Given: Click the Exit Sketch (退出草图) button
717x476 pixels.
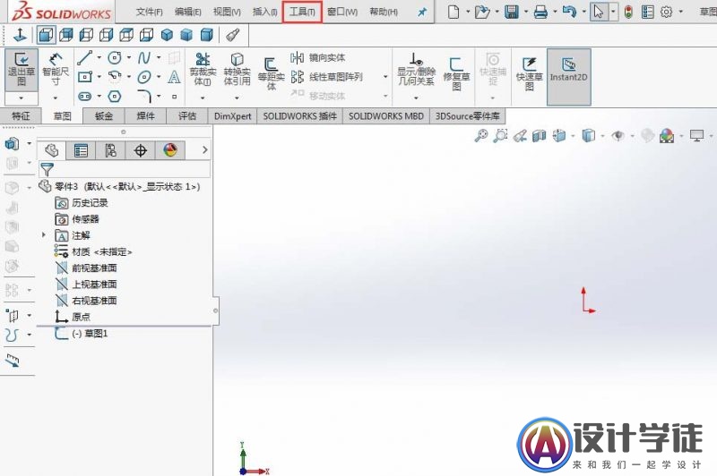Looking at the screenshot, I should click(x=22, y=70).
